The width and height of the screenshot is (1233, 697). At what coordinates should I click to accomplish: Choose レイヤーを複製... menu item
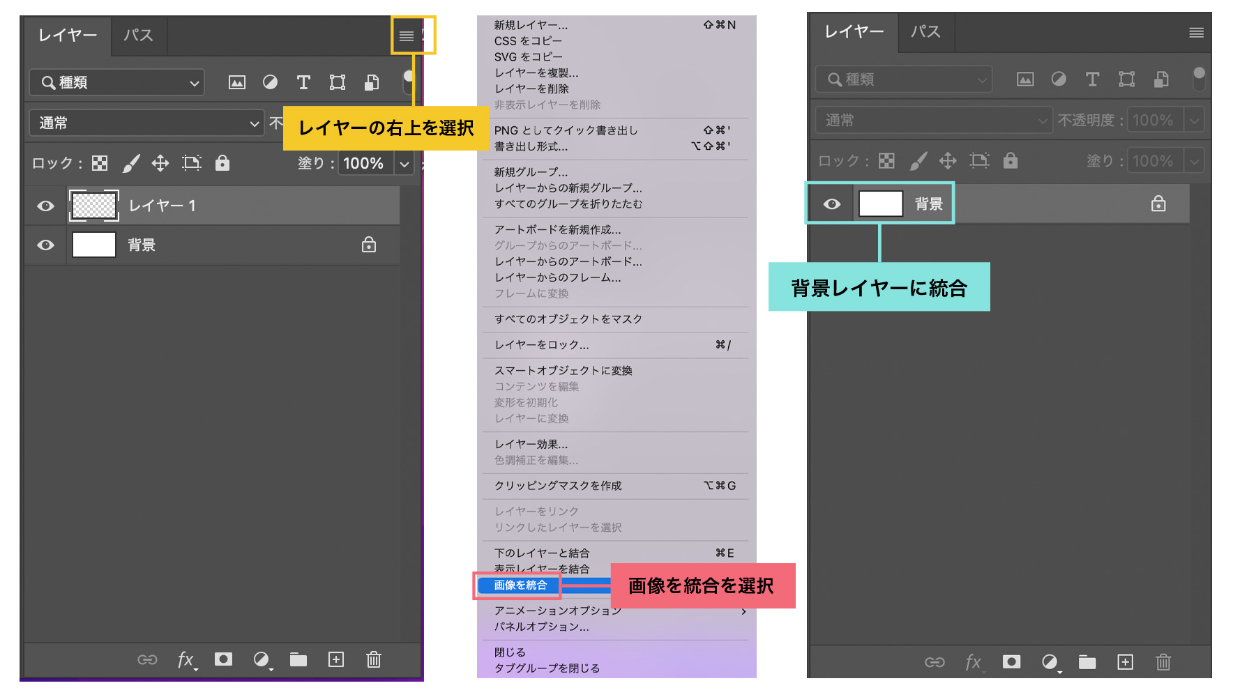pos(536,73)
